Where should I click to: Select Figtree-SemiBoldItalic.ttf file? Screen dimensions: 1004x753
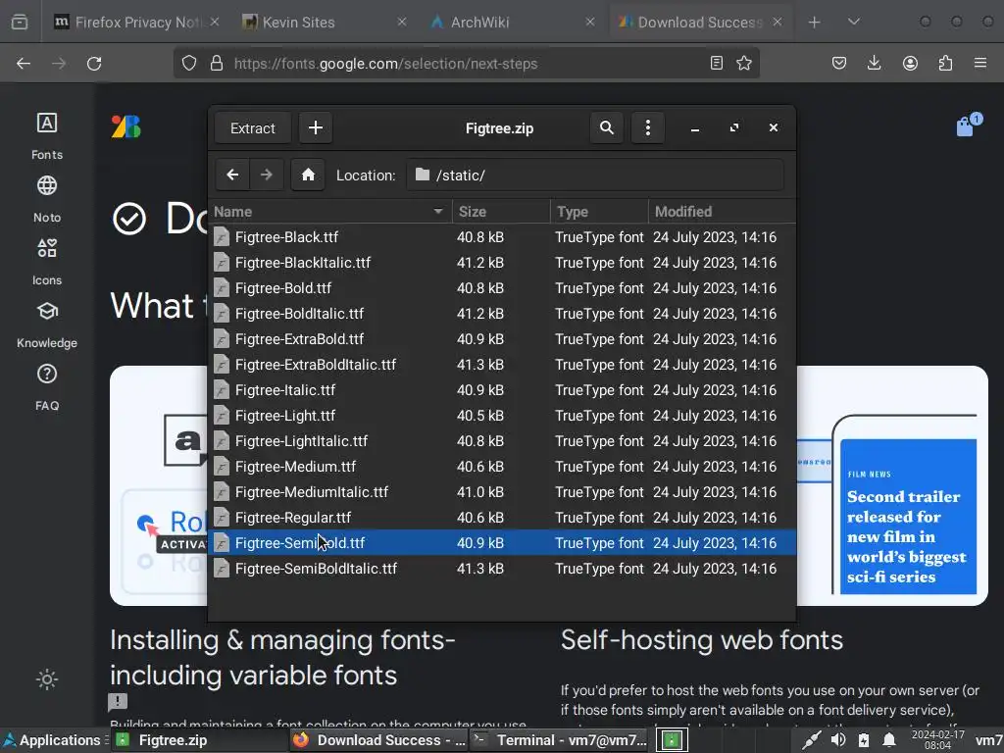(502, 569)
